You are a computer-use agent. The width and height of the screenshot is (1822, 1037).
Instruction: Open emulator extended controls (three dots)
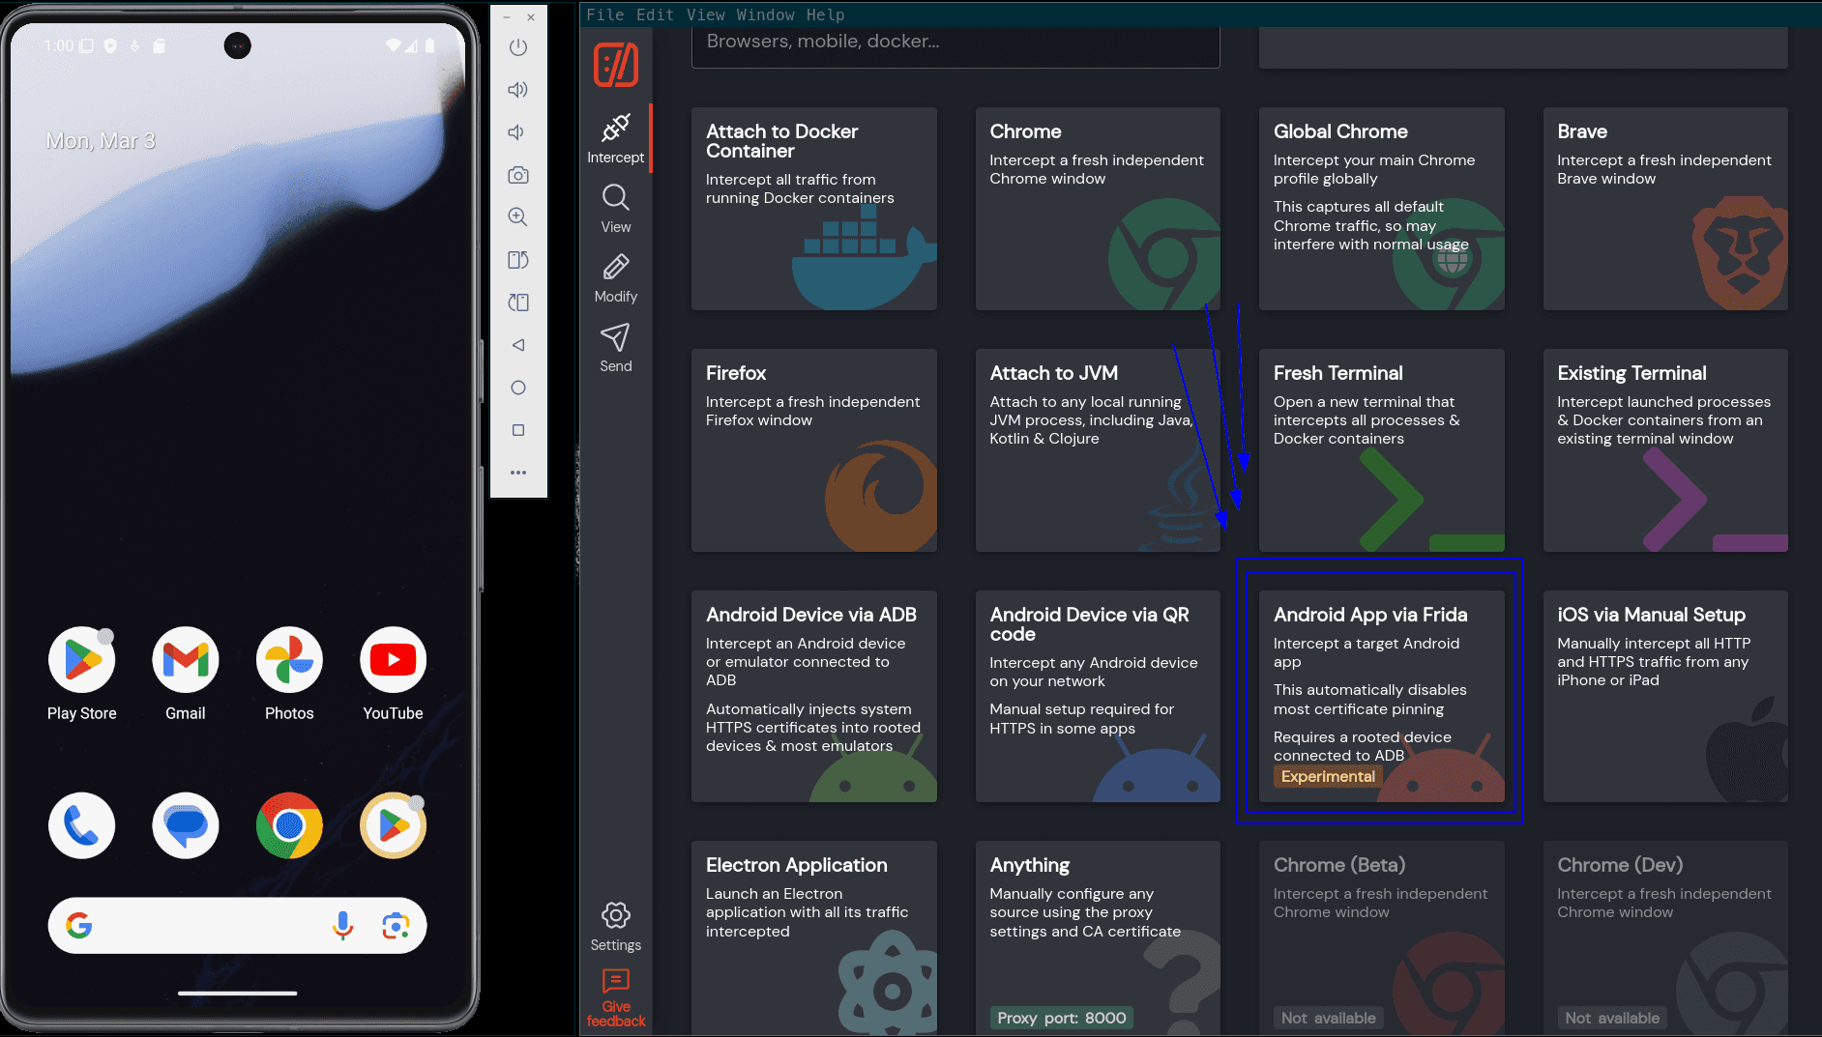tap(518, 473)
